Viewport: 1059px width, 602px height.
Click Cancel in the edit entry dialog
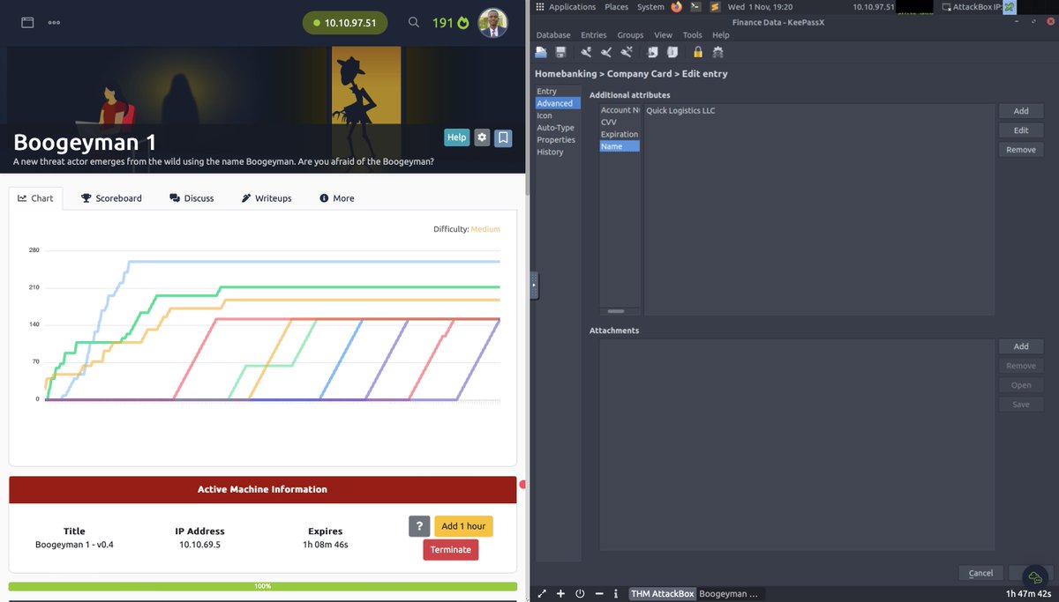coord(981,573)
